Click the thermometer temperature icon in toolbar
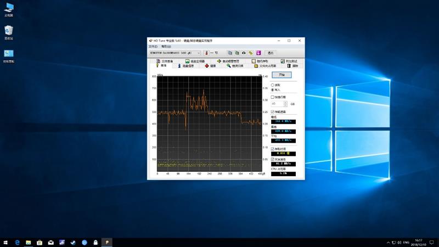 [206, 53]
